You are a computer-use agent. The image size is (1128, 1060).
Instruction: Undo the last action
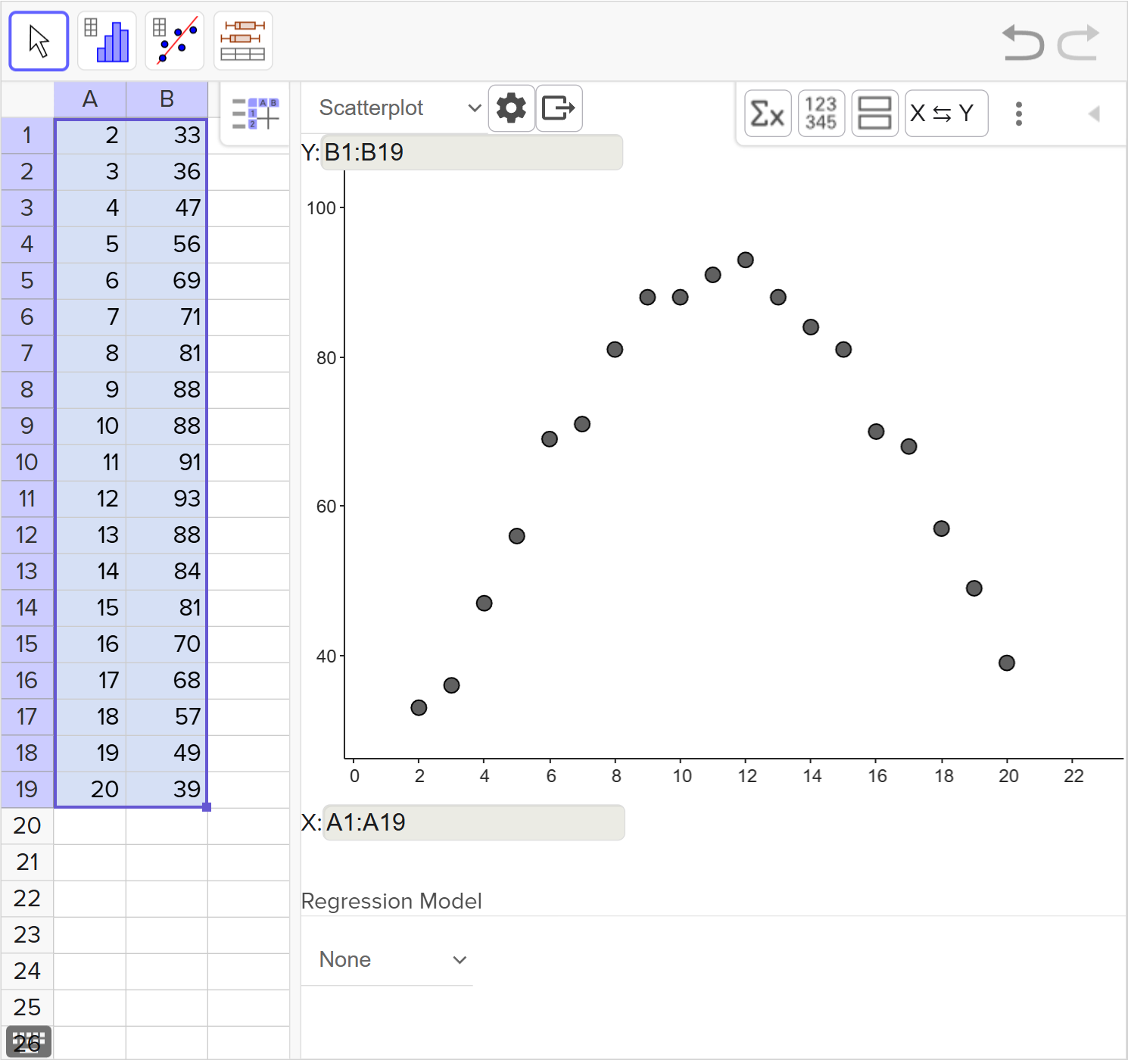[1022, 42]
